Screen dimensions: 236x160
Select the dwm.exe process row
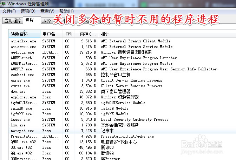(122, 92)
